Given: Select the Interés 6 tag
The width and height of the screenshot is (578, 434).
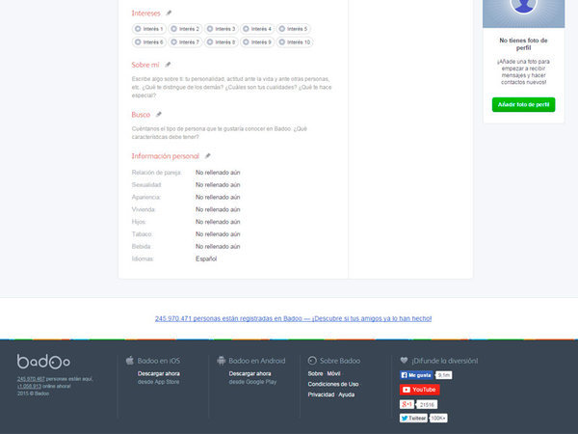Looking at the screenshot, I should click(x=149, y=42).
